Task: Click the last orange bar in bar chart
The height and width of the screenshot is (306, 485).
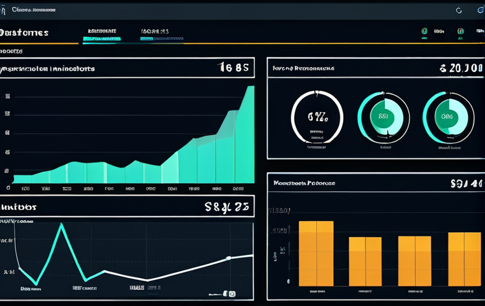Action: pyautogui.click(x=464, y=259)
